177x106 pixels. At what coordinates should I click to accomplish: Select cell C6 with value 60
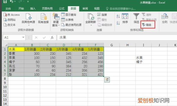(x=48, y=70)
